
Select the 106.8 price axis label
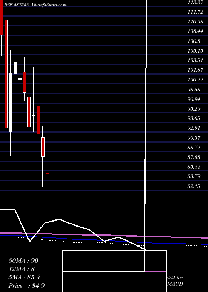194,41
